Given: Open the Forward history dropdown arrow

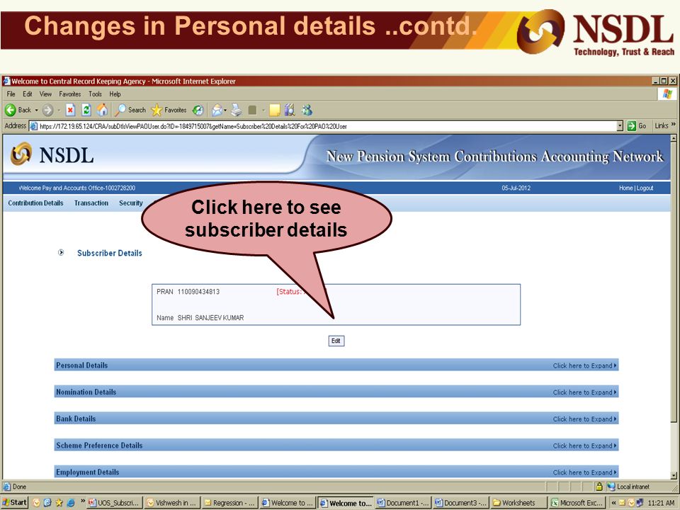Looking at the screenshot, I should pyautogui.click(x=59, y=110).
